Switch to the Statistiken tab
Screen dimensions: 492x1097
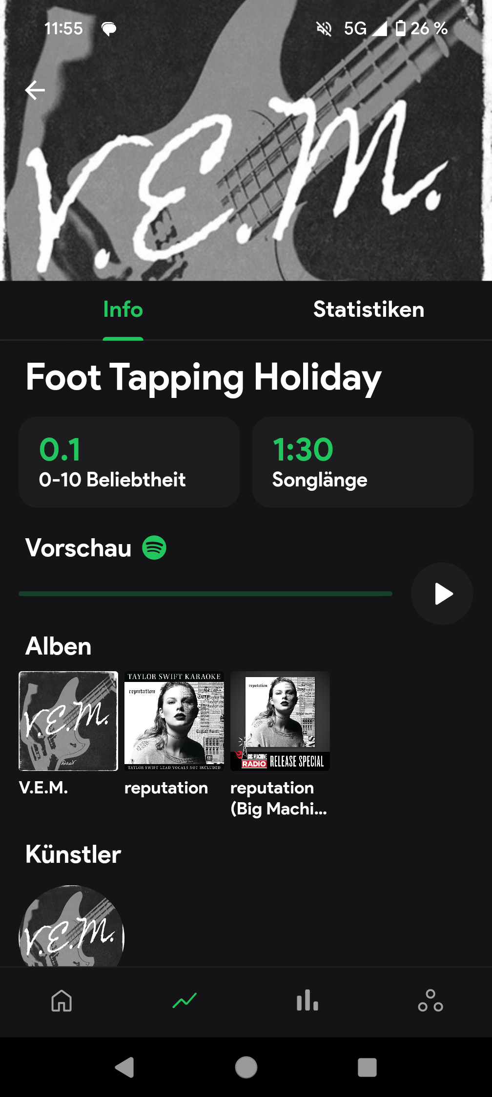point(369,309)
